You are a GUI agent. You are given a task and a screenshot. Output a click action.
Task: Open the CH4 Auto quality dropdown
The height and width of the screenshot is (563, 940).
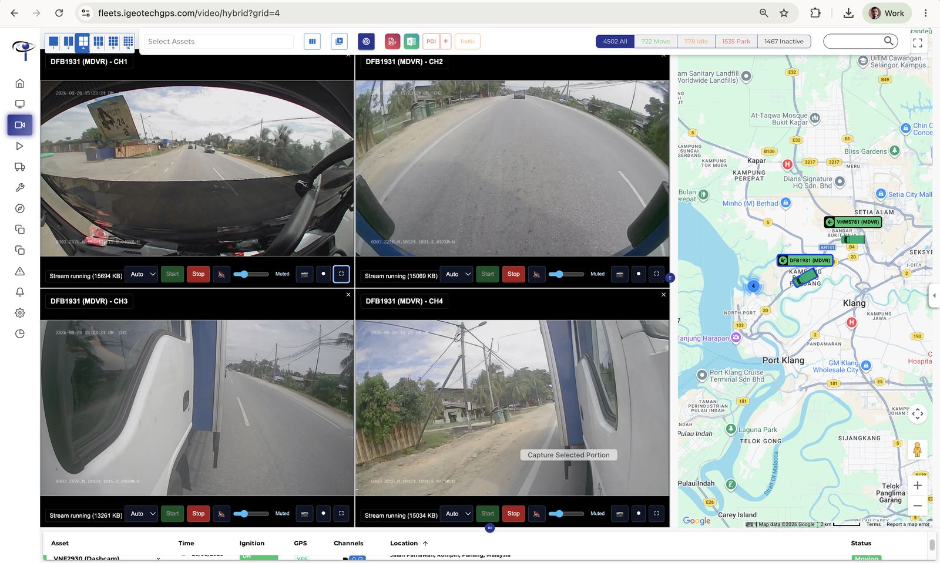[456, 514]
